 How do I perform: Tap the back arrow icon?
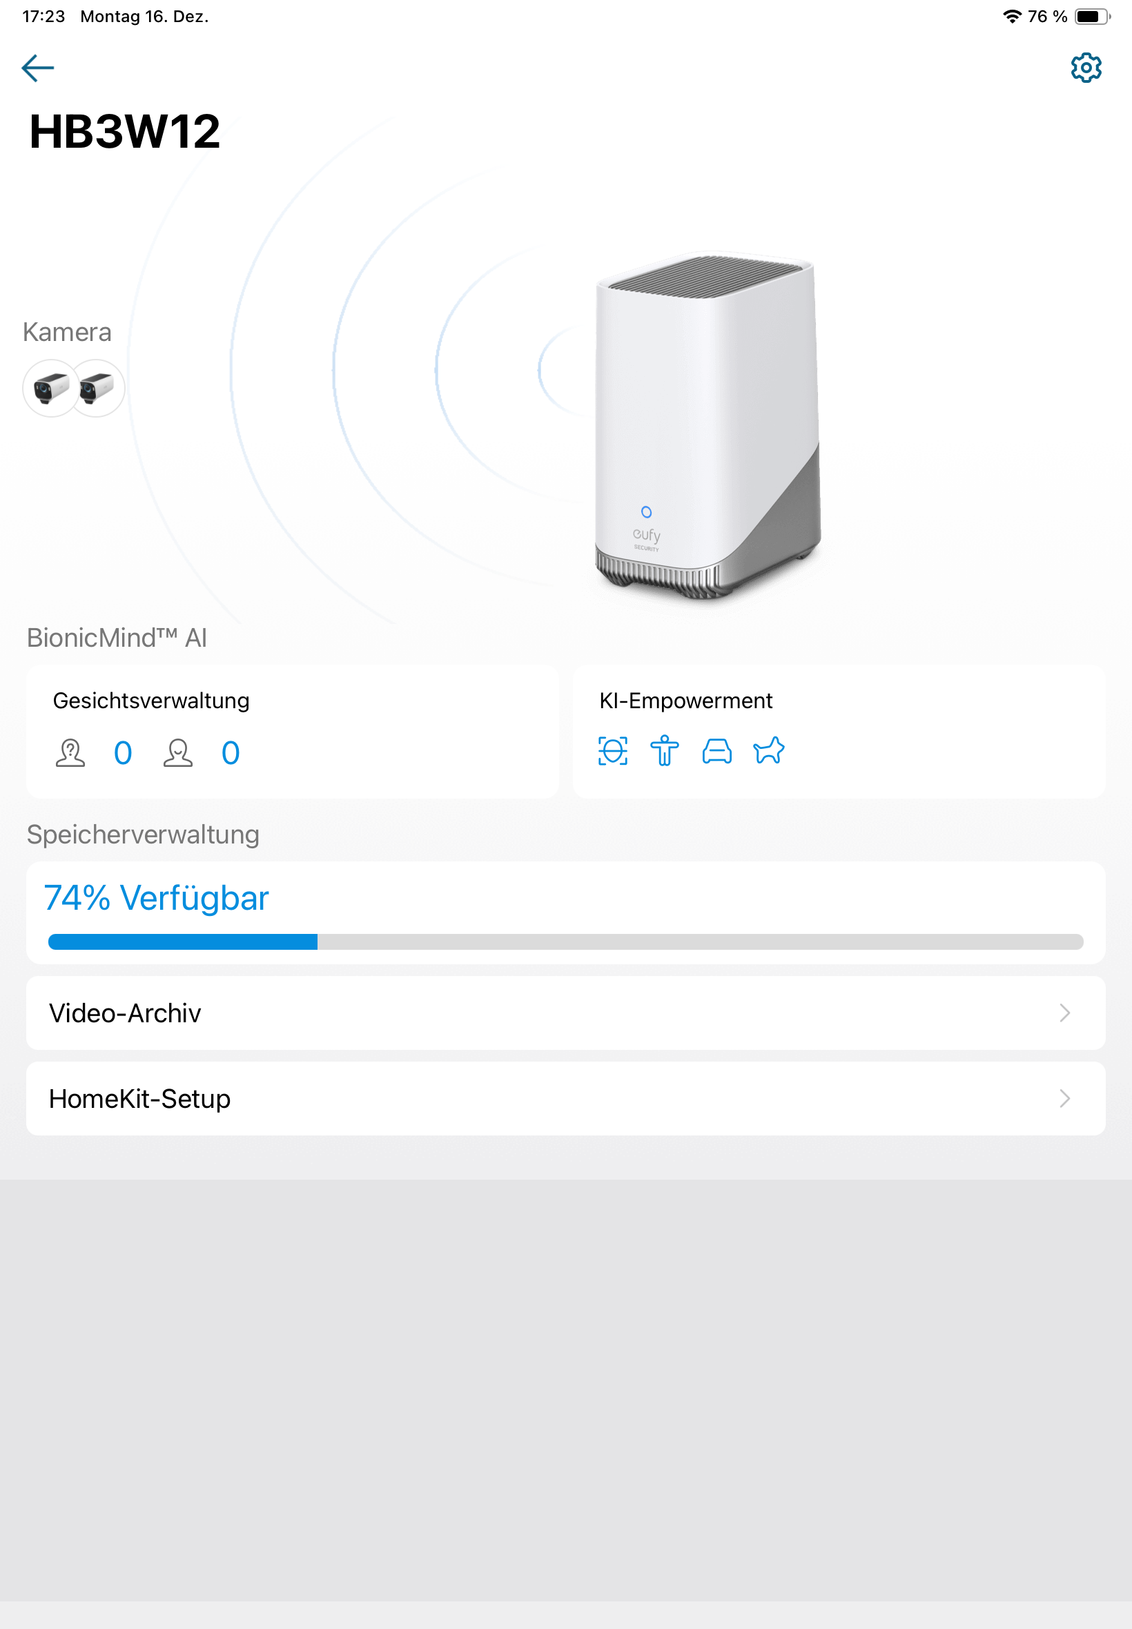click(37, 68)
